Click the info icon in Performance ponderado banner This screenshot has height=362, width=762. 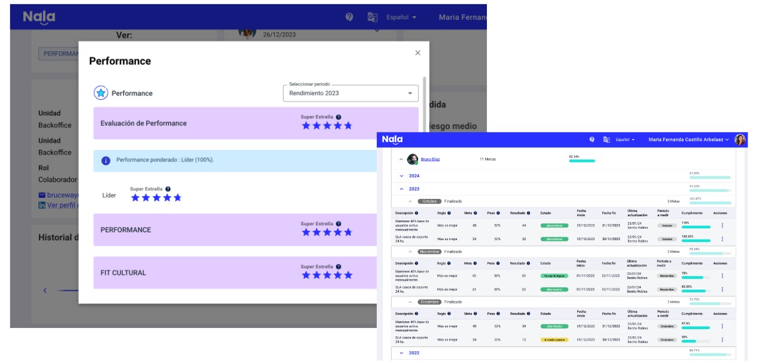pyautogui.click(x=106, y=160)
